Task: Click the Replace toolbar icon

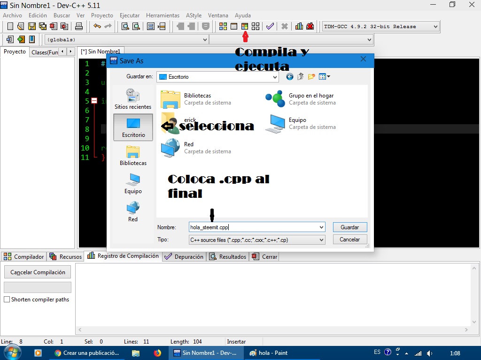Action: (136, 26)
